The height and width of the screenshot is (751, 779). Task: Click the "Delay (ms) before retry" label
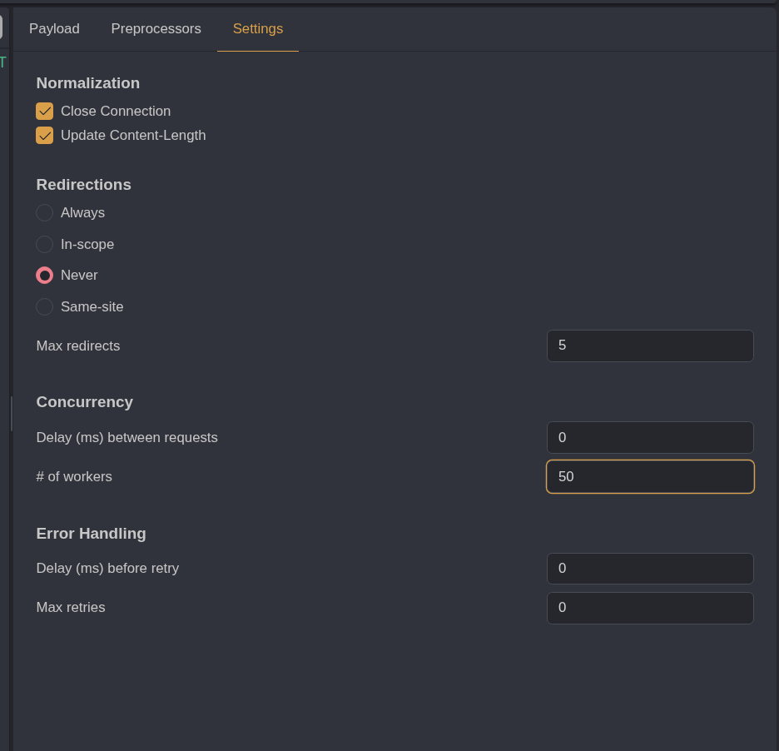coord(107,569)
